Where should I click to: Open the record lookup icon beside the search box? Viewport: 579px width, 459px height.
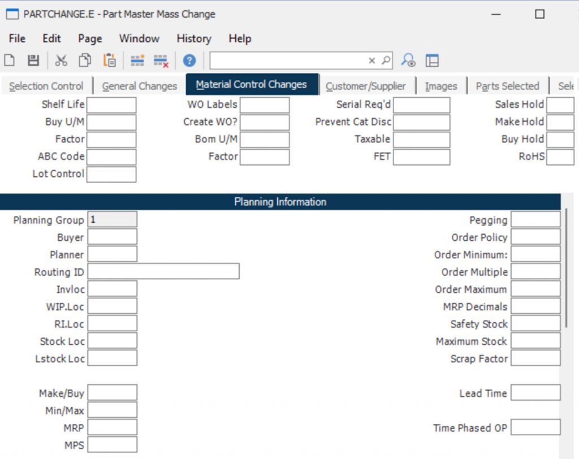[408, 60]
